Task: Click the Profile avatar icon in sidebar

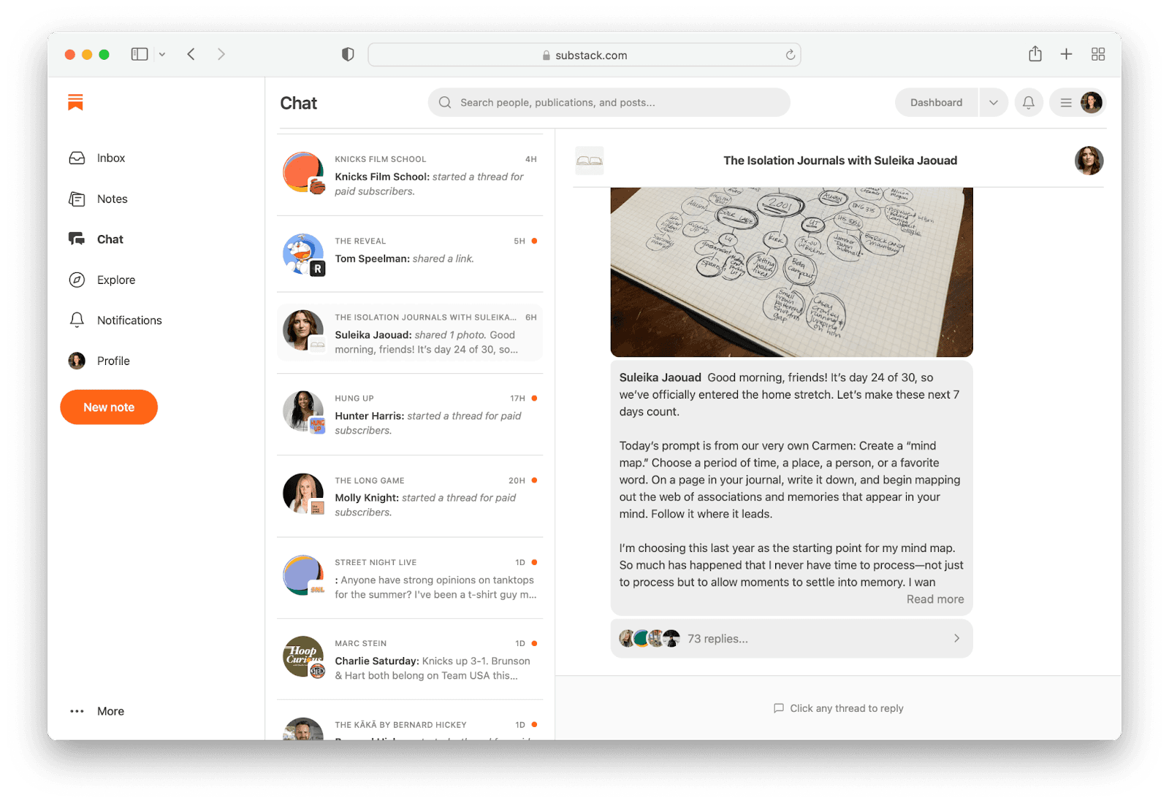Action: tap(77, 361)
